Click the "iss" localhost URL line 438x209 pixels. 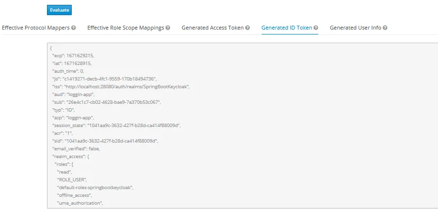click(x=120, y=86)
